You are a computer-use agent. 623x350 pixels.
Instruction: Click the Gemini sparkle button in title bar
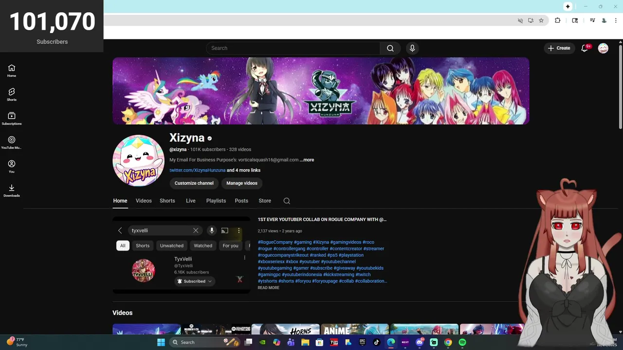click(568, 6)
